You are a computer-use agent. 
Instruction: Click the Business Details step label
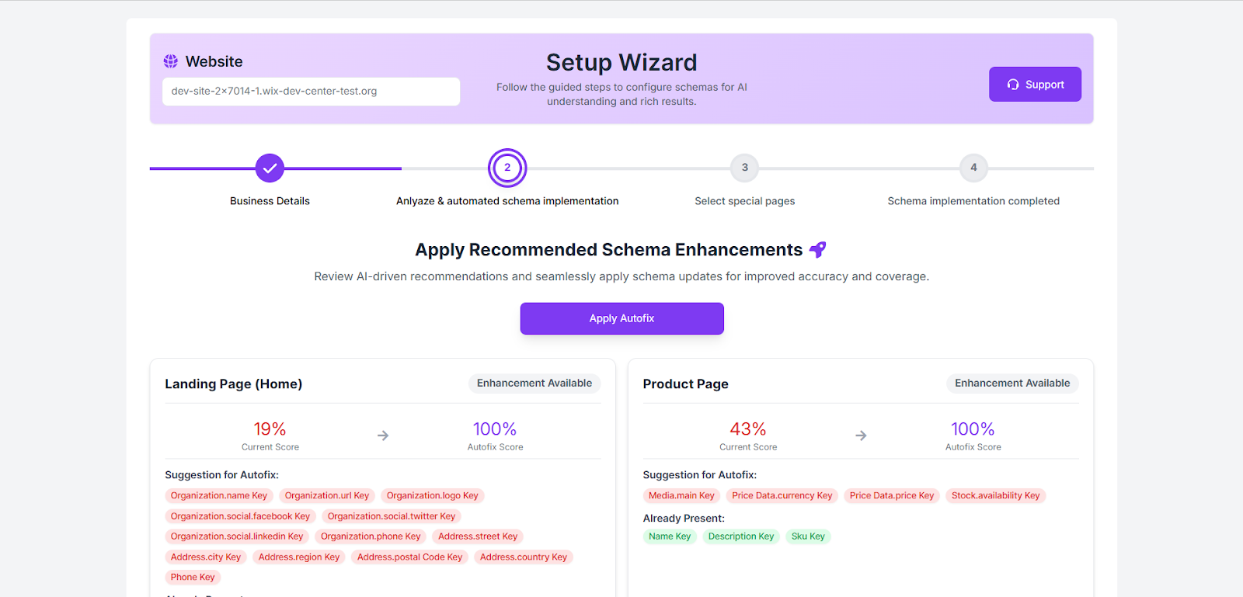(x=270, y=201)
